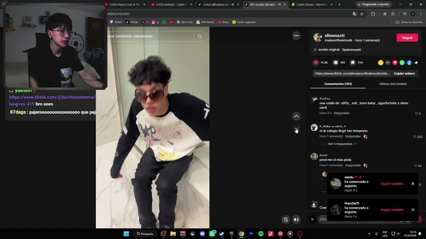Open Steam from the taskbar
The width and height of the screenshot is (426, 239).
[222, 234]
